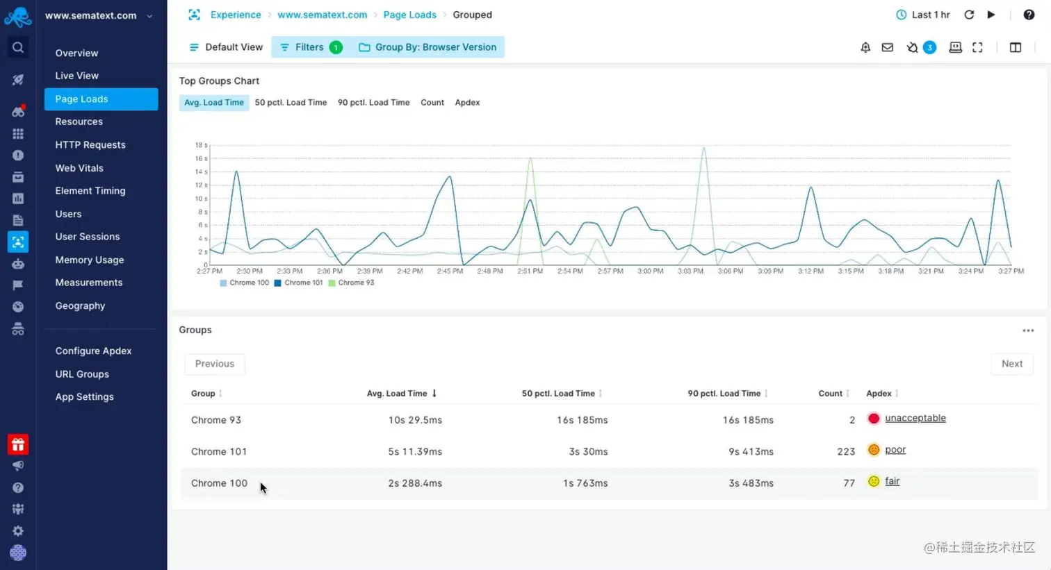
Task: Open the archive box icon in the sidebar
Action: (18, 177)
